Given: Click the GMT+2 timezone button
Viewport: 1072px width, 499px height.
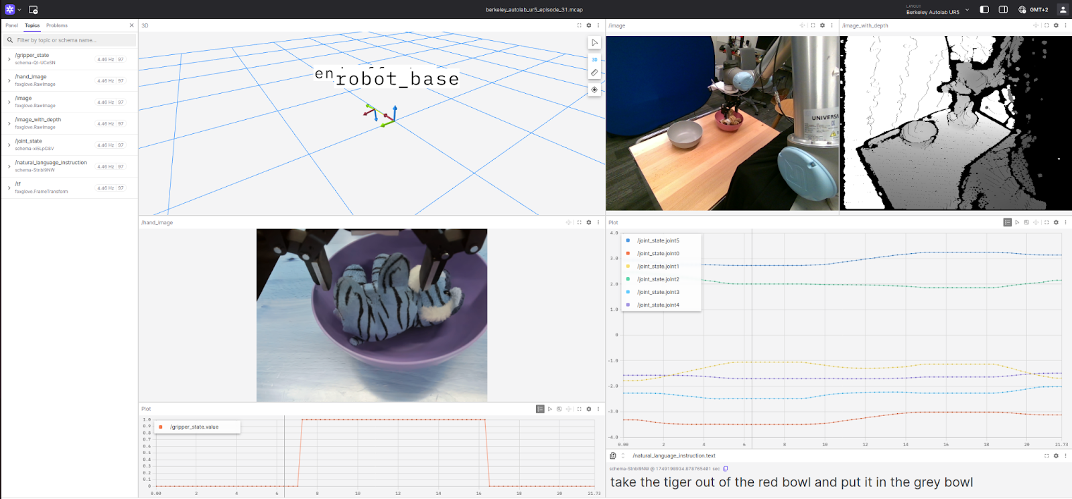Looking at the screenshot, I should coord(1033,9).
